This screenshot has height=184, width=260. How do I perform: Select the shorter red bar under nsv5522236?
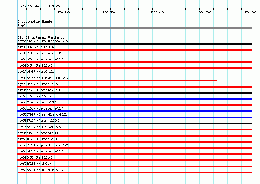tap(117, 81)
